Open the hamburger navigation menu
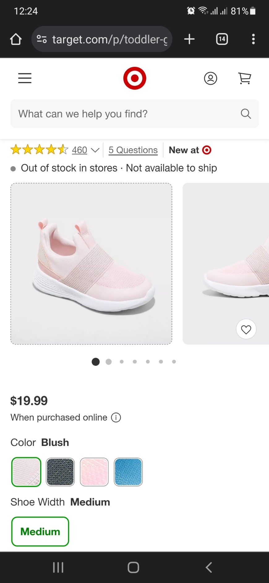 (25, 78)
